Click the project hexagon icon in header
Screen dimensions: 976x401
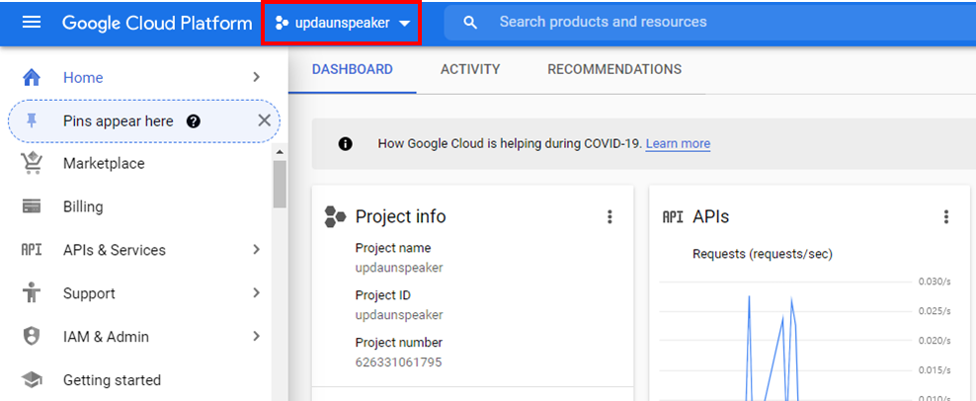pos(282,23)
